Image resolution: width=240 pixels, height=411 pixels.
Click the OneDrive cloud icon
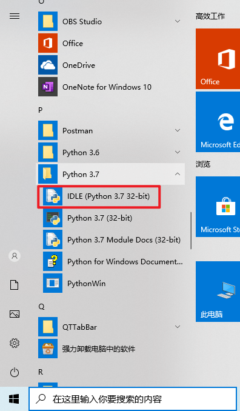click(x=48, y=65)
